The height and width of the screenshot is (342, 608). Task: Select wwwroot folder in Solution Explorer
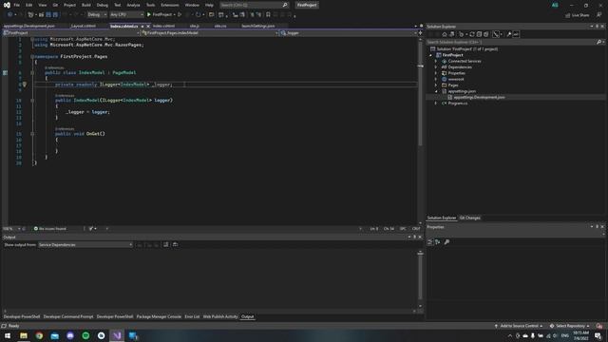(x=456, y=79)
